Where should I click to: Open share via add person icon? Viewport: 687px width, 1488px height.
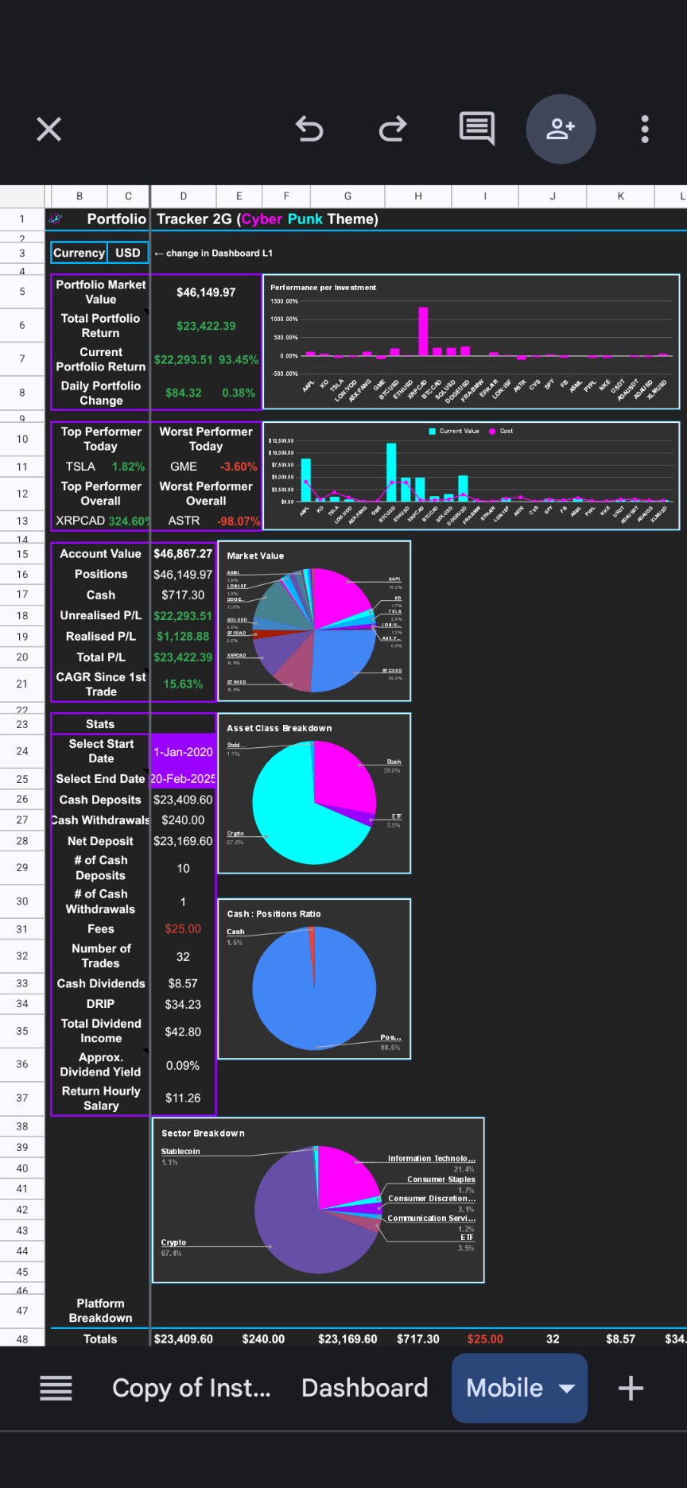[561, 129]
